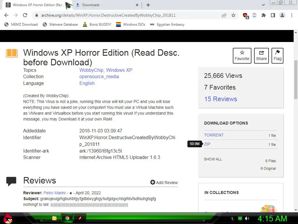This screenshot has height=224, width=298.
Task: Jump to the 15 Reviews link
Action: click(x=221, y=99)
